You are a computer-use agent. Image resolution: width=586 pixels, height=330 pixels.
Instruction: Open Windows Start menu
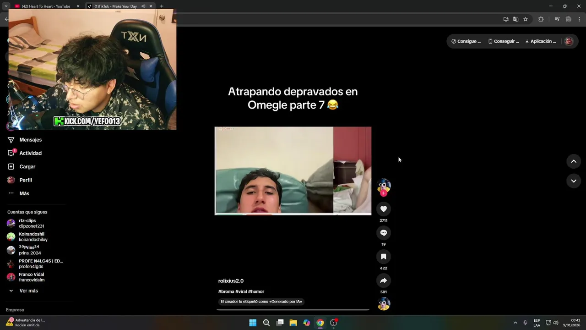pyautogui.click(x=253, y=323)
